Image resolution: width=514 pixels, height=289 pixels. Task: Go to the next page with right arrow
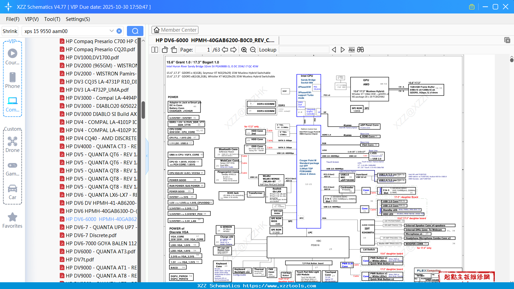coord(234,50)
